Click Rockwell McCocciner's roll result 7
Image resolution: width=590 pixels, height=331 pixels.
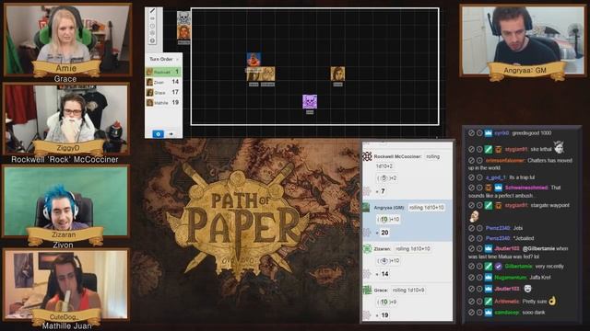coord(383,191)
